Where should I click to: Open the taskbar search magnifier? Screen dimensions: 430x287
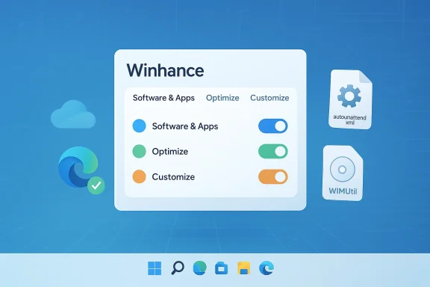178,268
